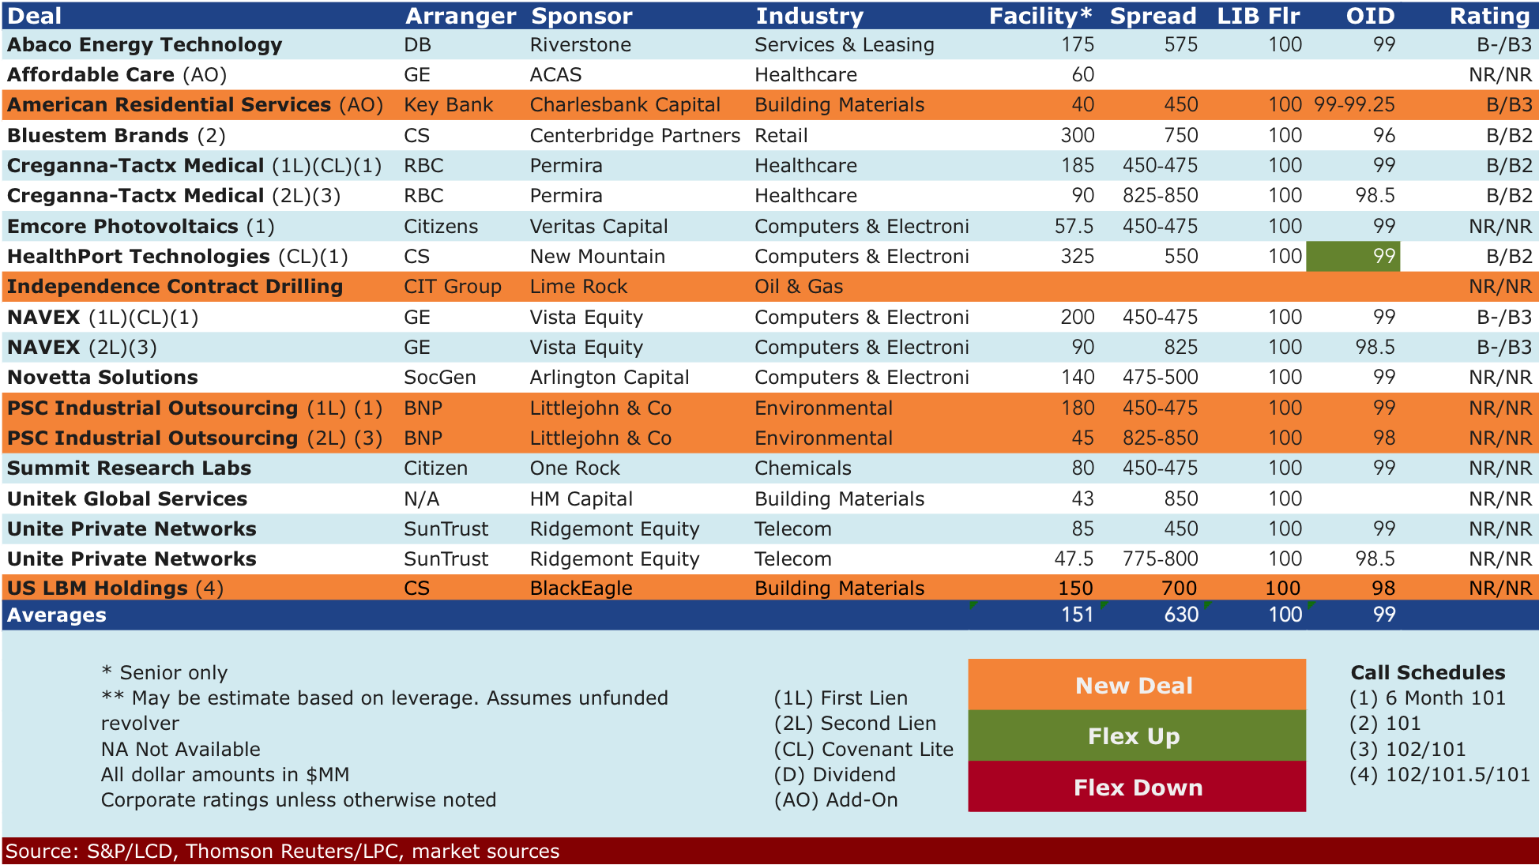Click the * Senior only footnote
The width and height of the screenshot is (1539, 865).
[164, 673]
